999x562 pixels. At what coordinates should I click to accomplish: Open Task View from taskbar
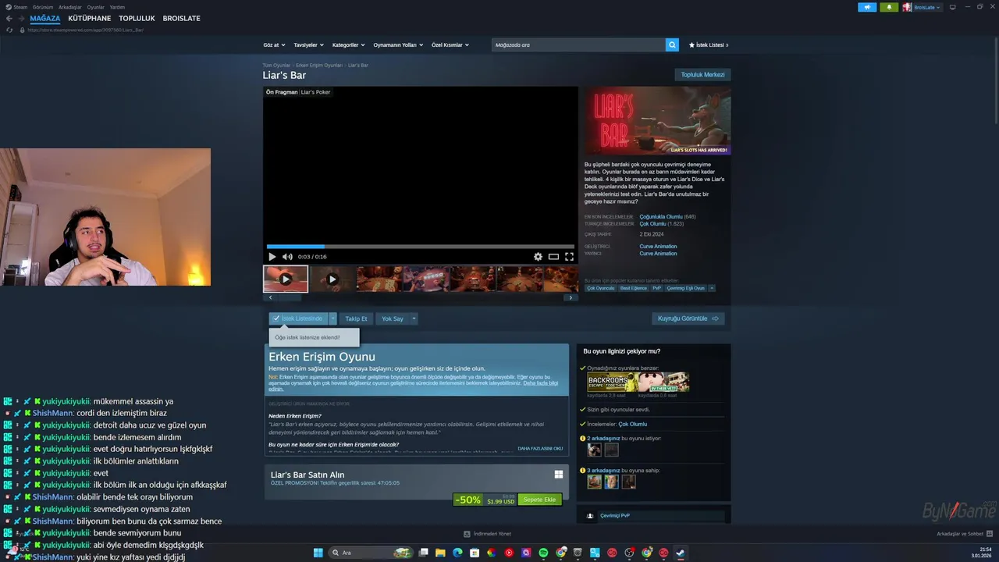423,553
